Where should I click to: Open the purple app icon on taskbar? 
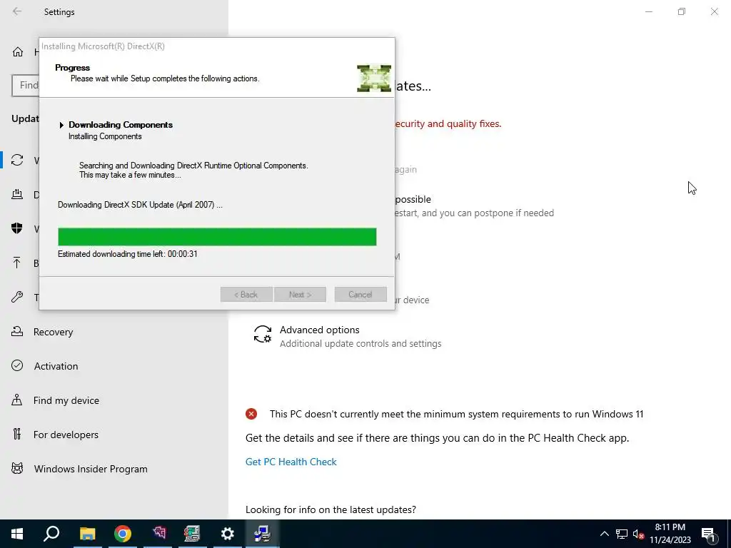click(x=158, y=534)
